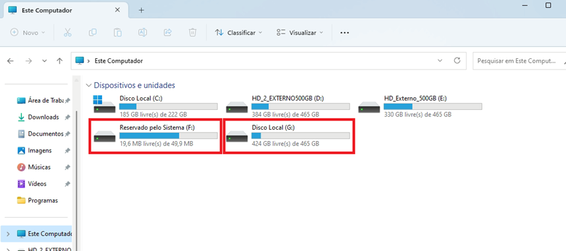
Task: Click the pin icon beside Vídeos
Action: pos(67,184)
